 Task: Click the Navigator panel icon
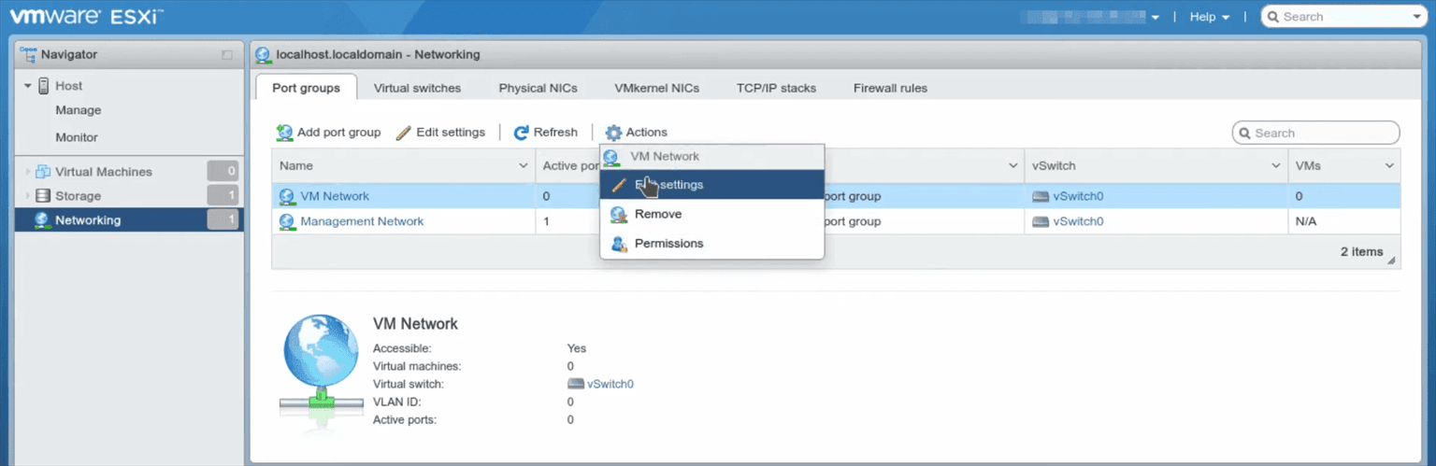[28, 54]
